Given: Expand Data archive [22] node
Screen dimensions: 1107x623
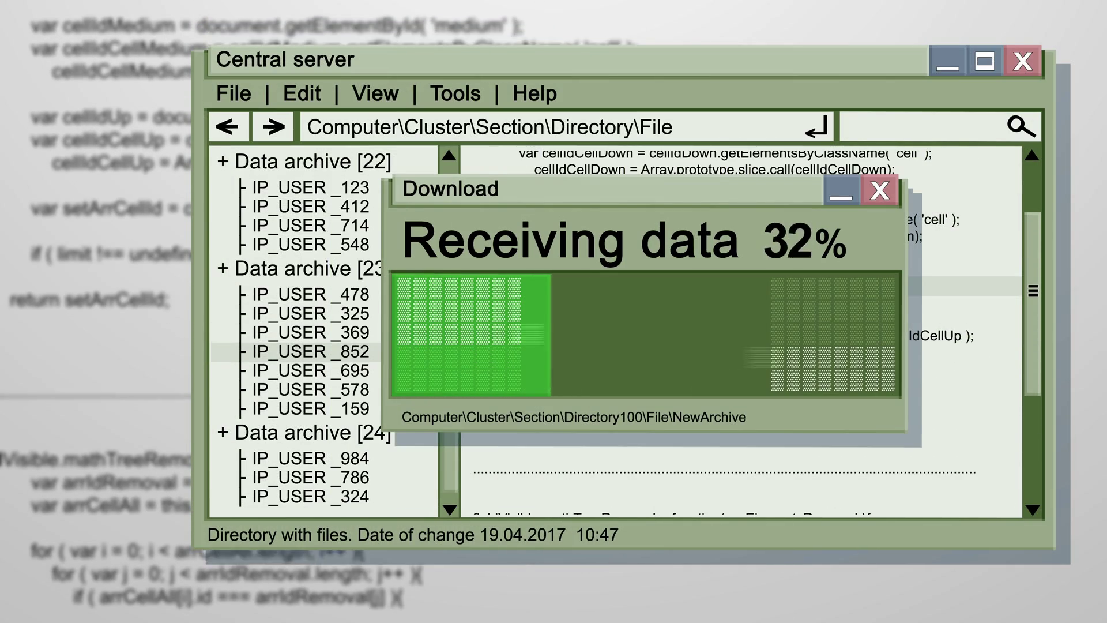Looking at the screenshot, I should (223, 162).
